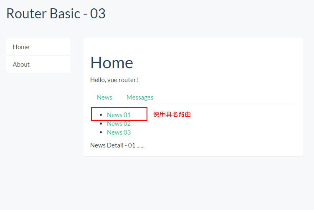This screenshot has width=314, height=210.
Task: Open the News 01 link
Action: coord(119,115)
